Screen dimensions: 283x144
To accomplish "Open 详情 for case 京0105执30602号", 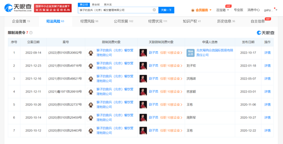I will pos(267,53).
